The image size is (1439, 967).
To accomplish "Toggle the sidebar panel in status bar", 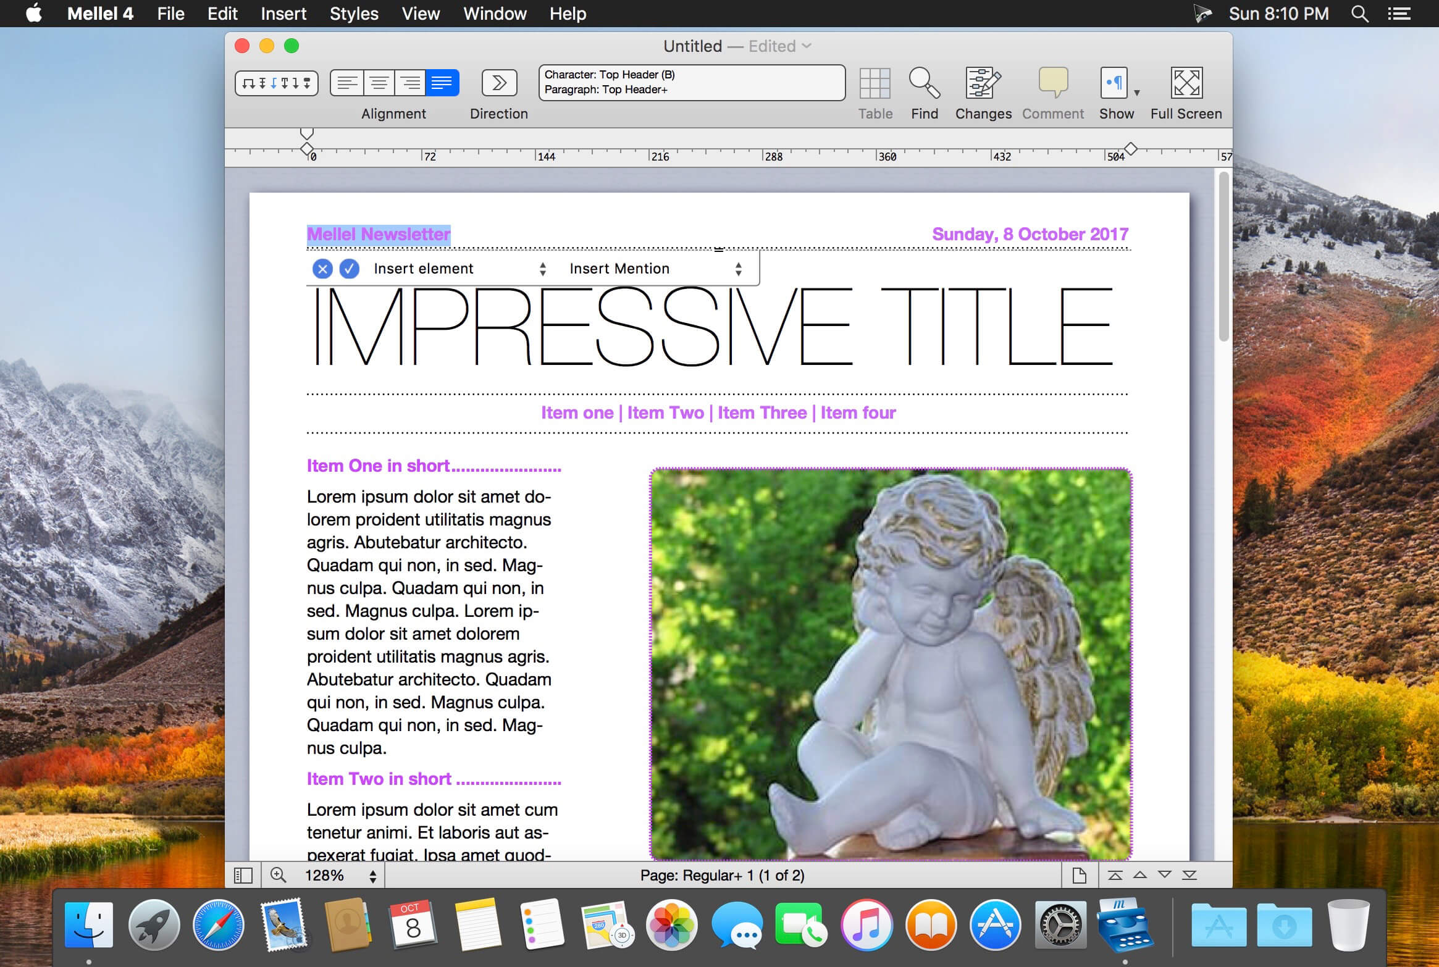I will [243, 876].
